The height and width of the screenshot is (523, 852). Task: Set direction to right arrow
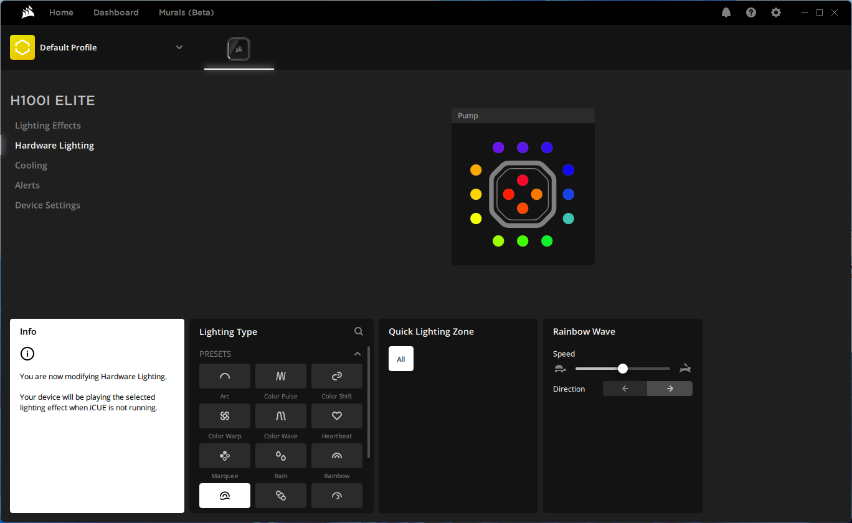point(670,389)
